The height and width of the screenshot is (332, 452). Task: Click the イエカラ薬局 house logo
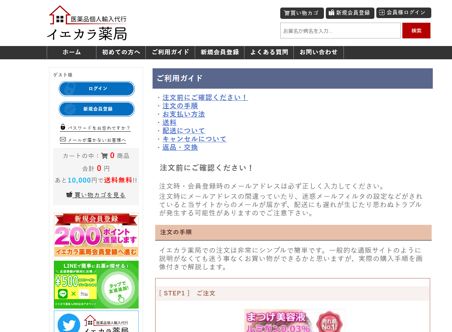pyautogui.click(x=88, y=23)
